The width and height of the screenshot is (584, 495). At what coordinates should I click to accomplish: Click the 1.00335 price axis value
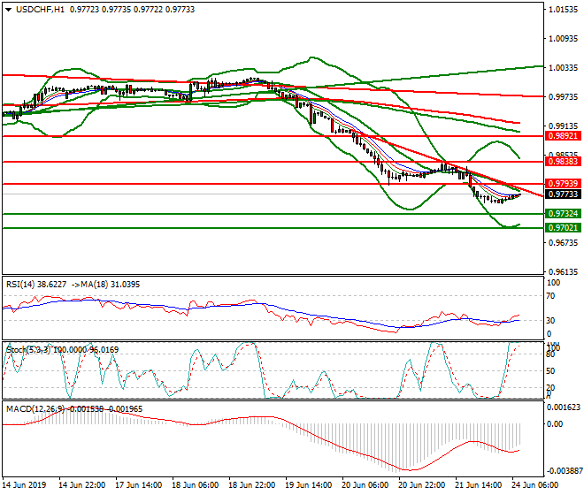tap(563, 68)
